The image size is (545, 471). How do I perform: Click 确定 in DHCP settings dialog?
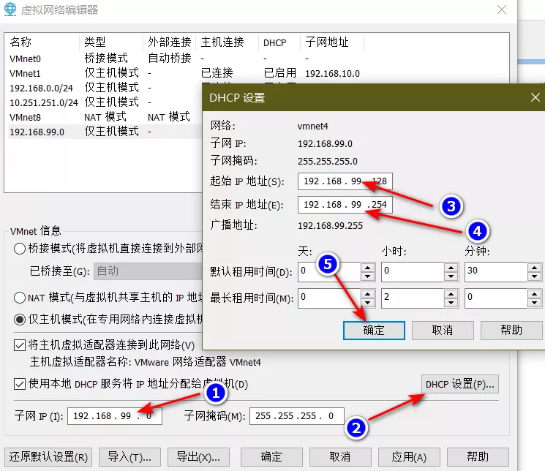[x=373, y=330]
